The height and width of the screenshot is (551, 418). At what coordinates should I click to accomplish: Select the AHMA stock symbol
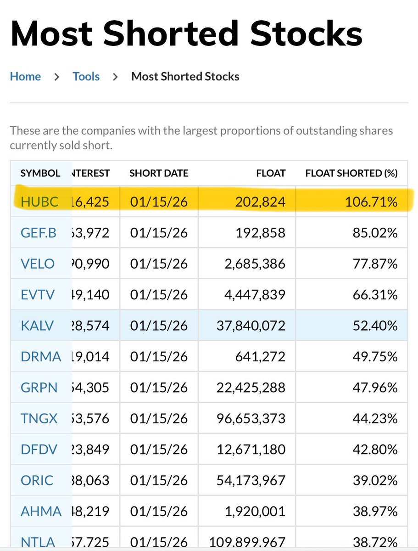pyautogui.click(x=40, y=512)
